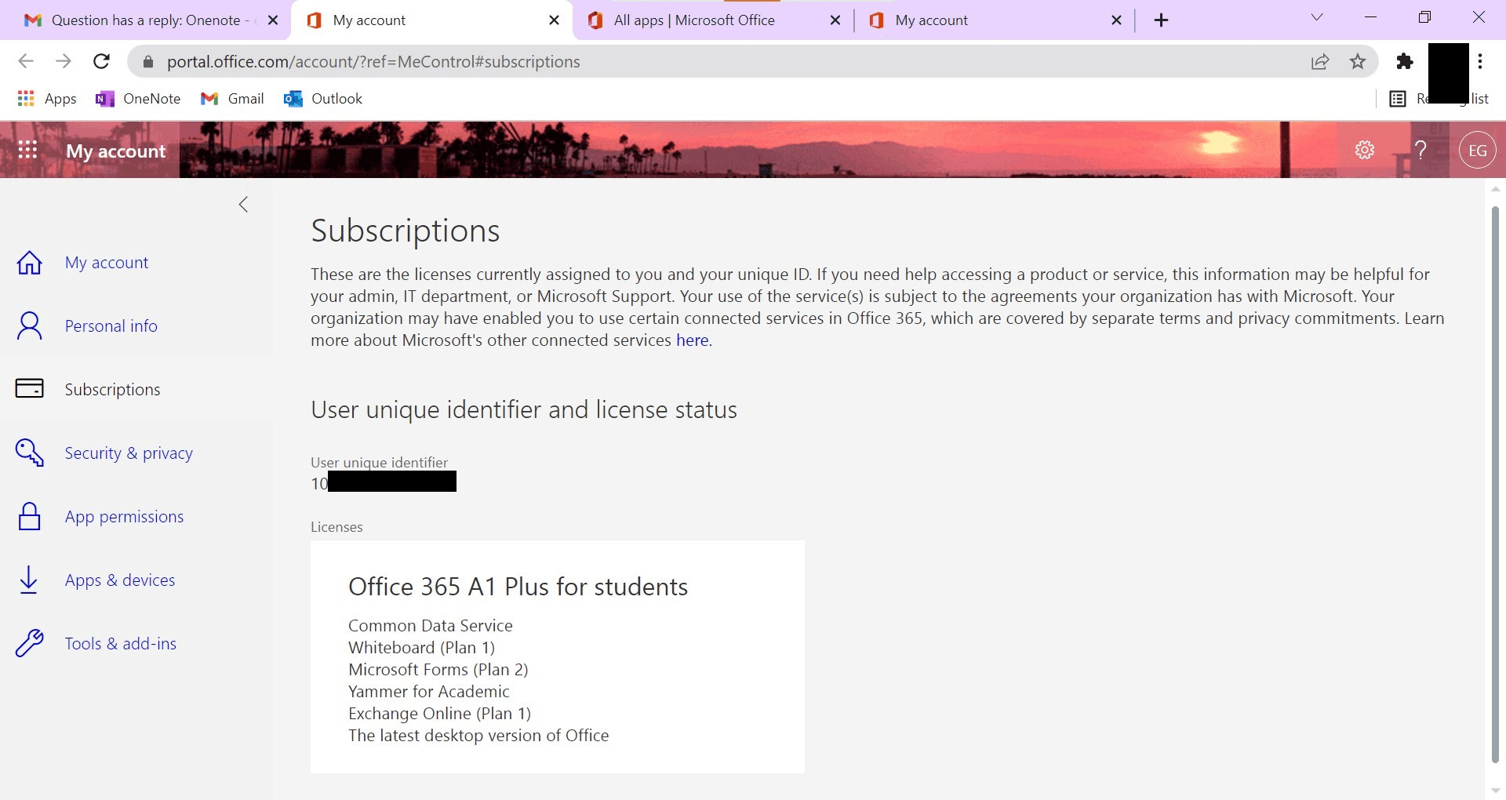
Task: Click Office 365 A1 Plus for students
Action: (x=518, y=587)
